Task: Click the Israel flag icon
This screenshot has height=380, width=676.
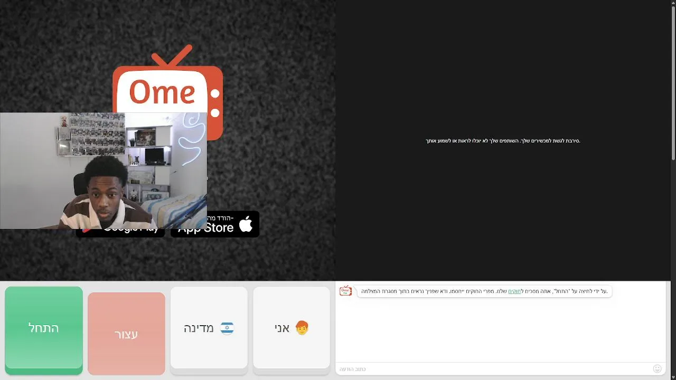Action: coord(227,328)
